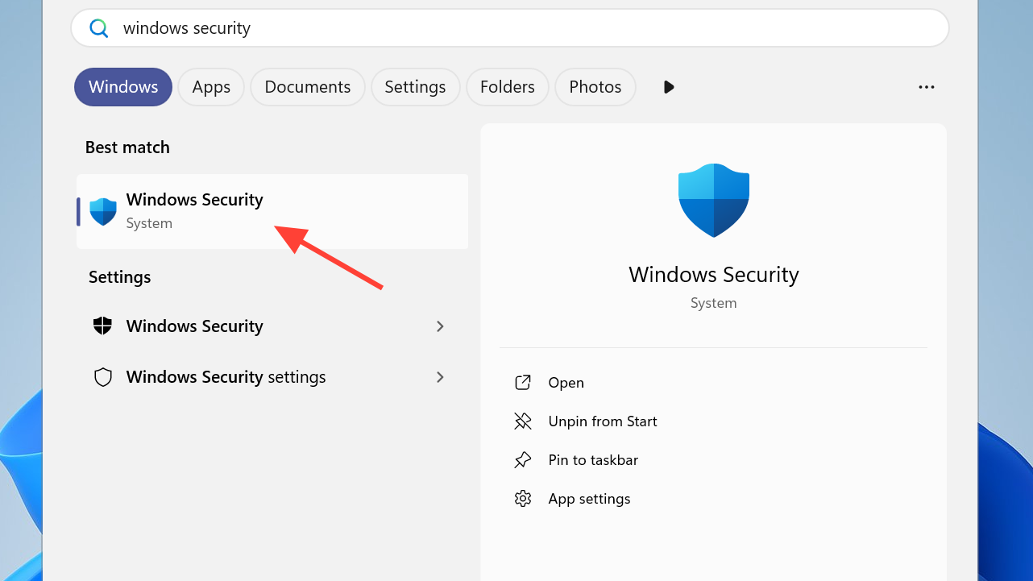The width and height of the screenshot is (1033, 581).
Task: Switch to the Photos filter tab
Action: (x=595, y=87)
